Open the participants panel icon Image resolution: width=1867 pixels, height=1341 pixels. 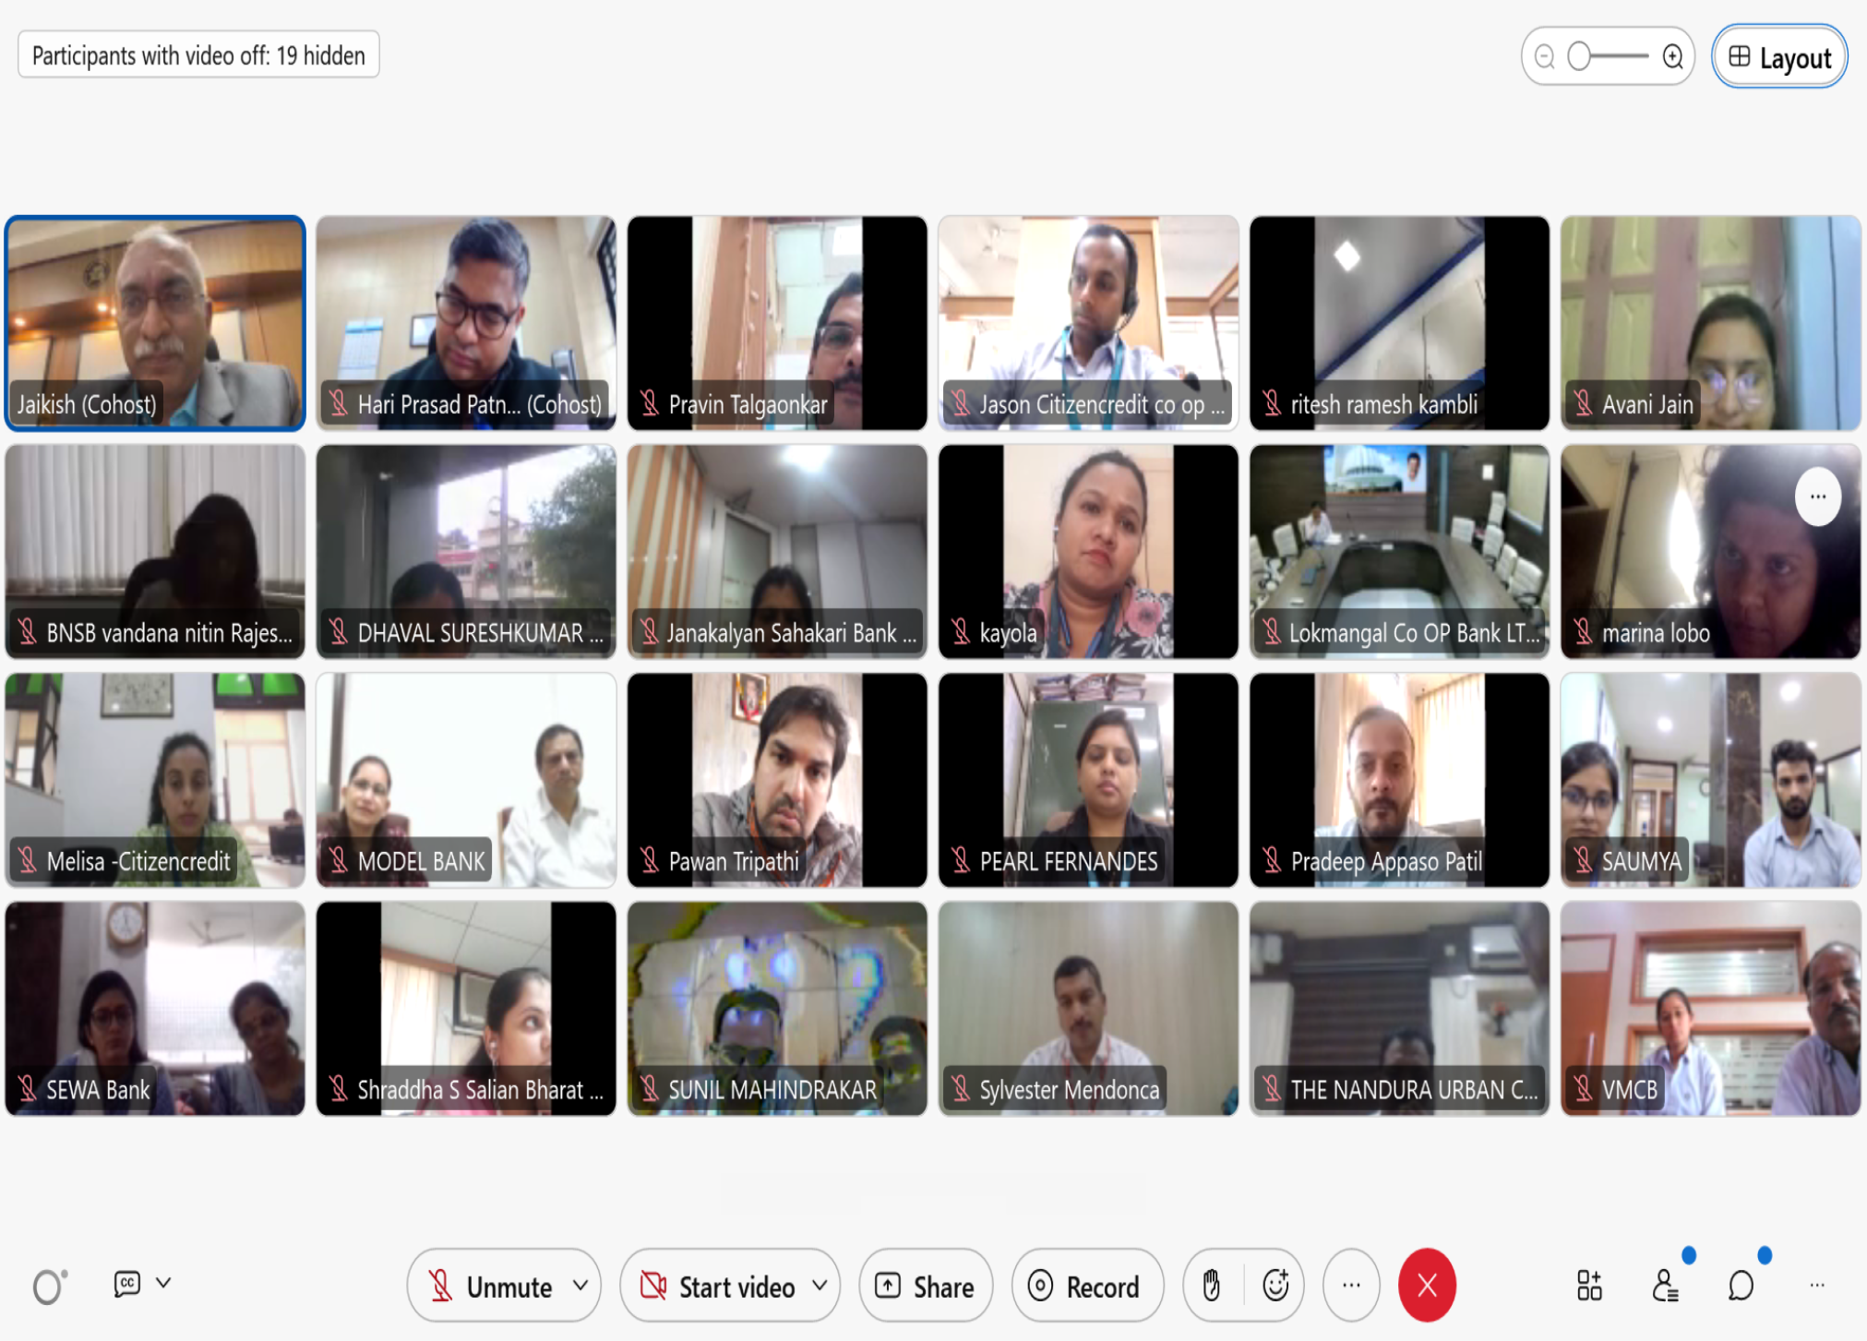pyautogui.click(x=1665, y=1286)
